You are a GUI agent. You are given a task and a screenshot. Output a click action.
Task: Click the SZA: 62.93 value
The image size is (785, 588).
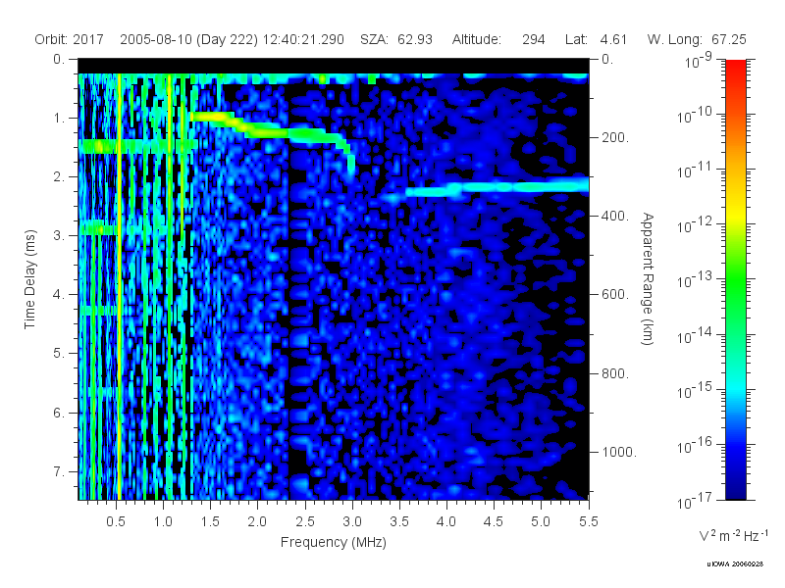(396, 39)
